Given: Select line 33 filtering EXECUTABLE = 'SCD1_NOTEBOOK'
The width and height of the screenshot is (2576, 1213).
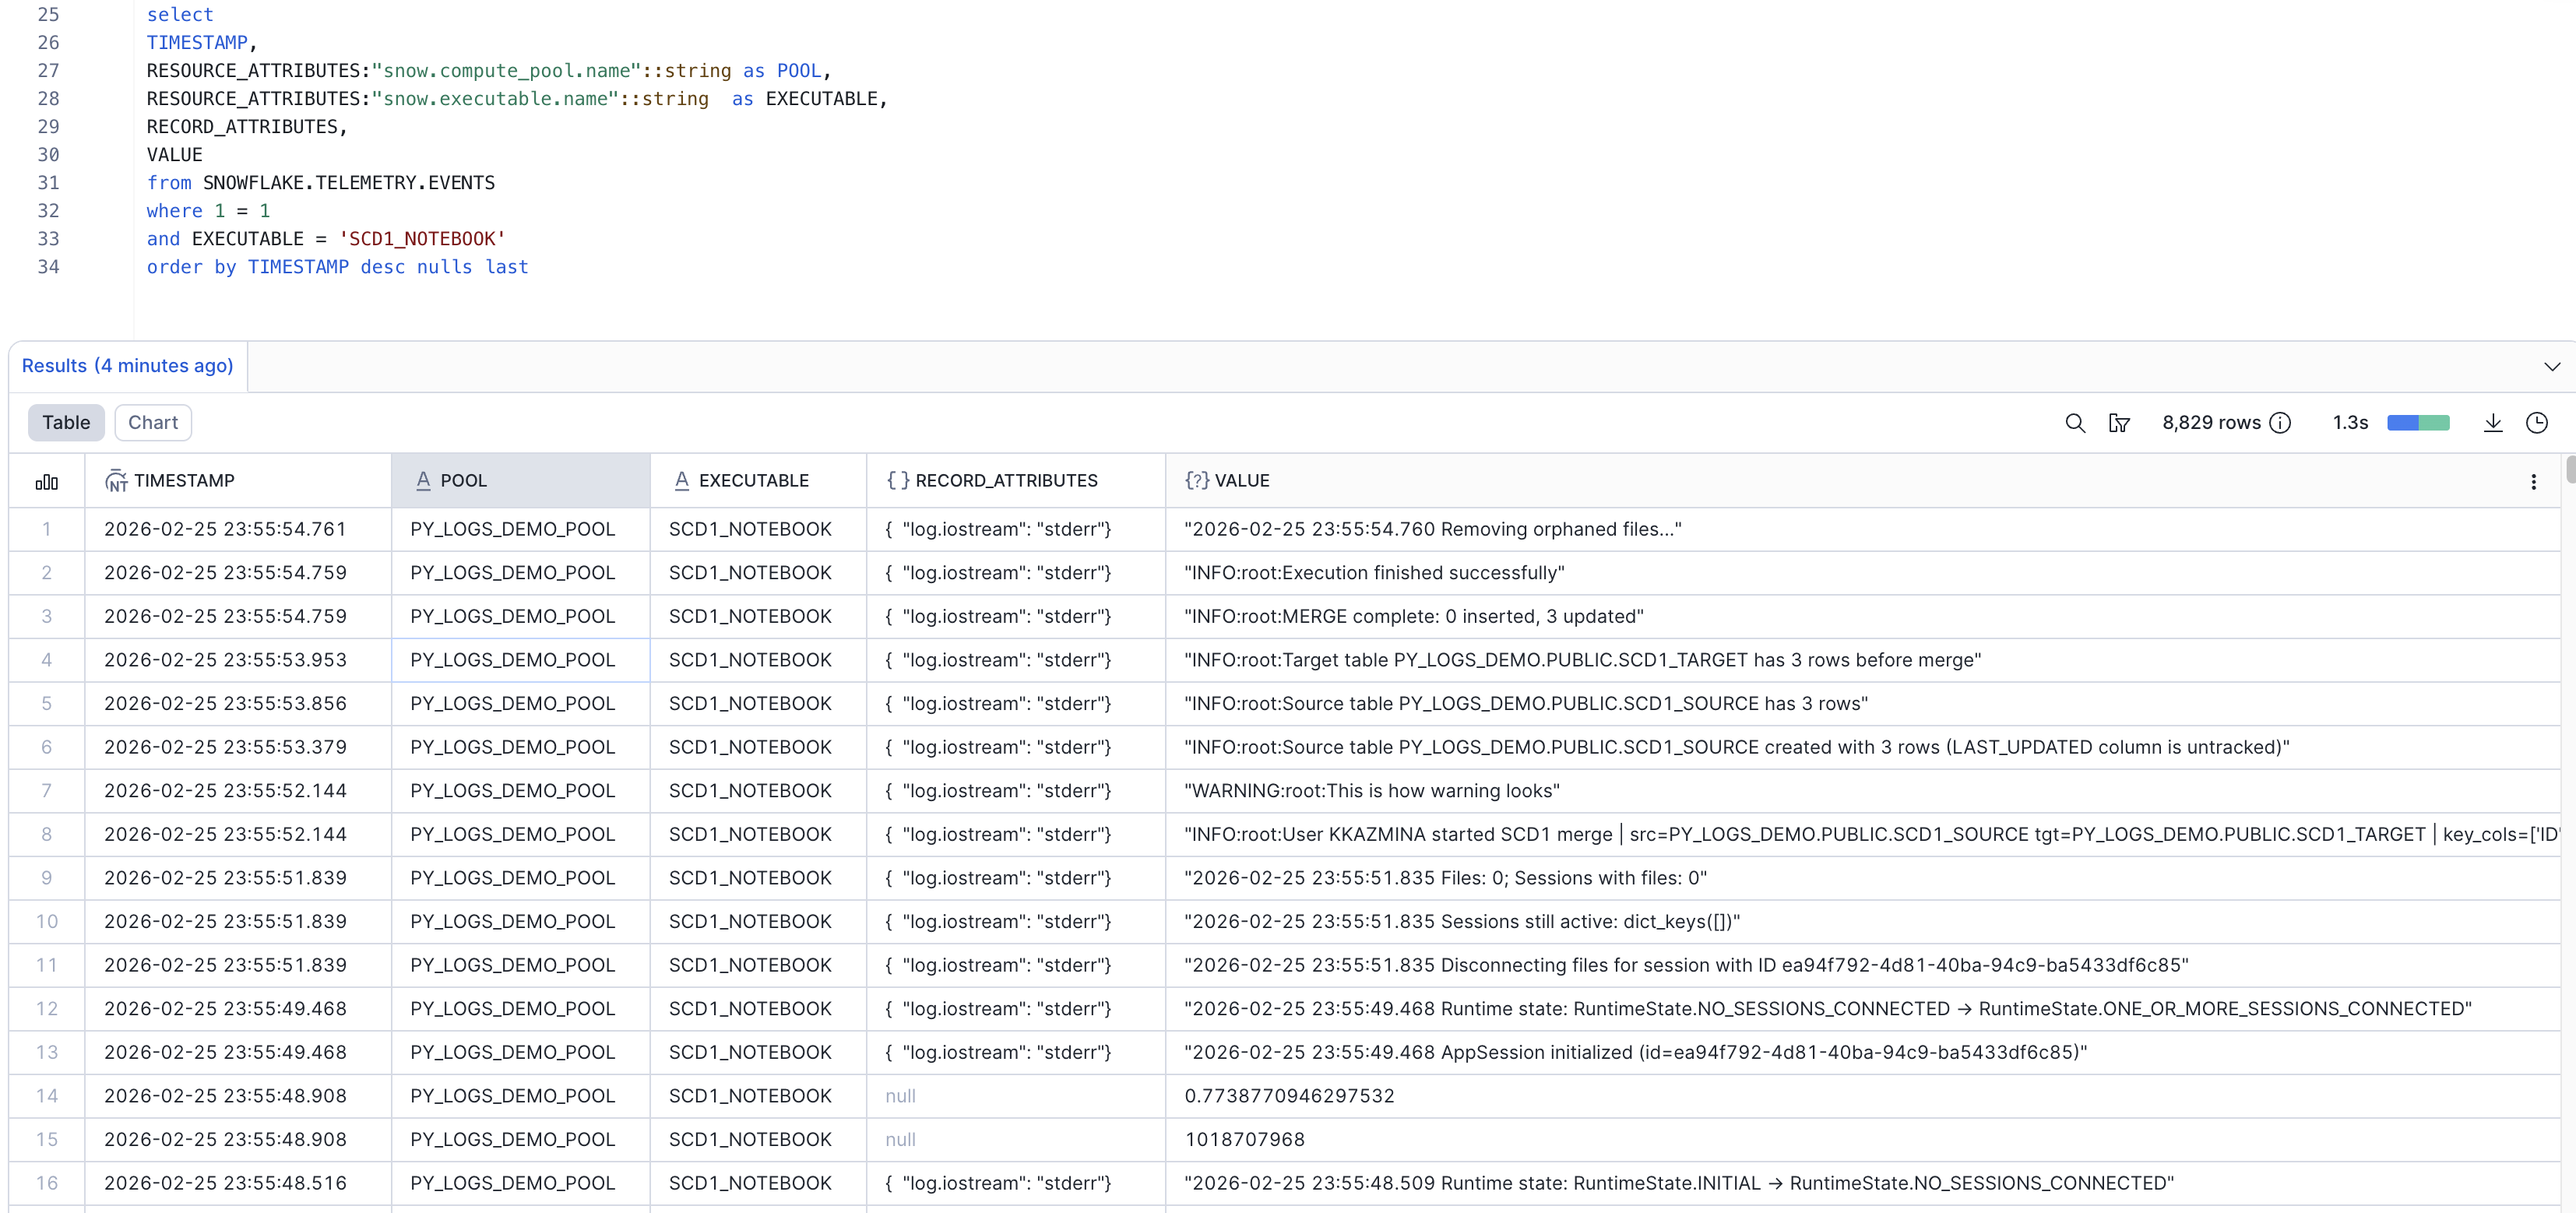Looking at the screenshot, I should pyautogui.click(x=325, y=239).
